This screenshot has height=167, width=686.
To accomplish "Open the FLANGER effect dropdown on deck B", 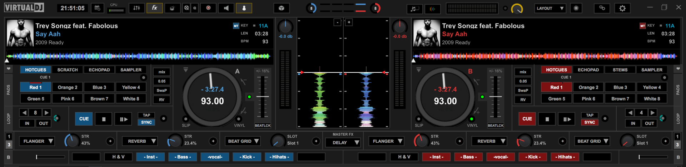I will (x=386, y=141).
